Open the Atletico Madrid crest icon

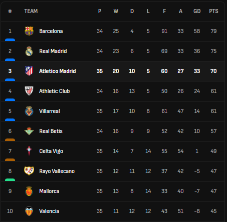[x=29, y=71]
